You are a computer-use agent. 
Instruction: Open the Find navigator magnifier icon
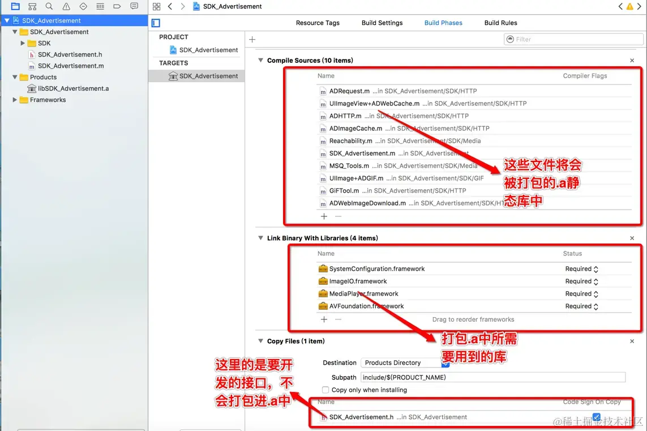(x=49, y=6)
